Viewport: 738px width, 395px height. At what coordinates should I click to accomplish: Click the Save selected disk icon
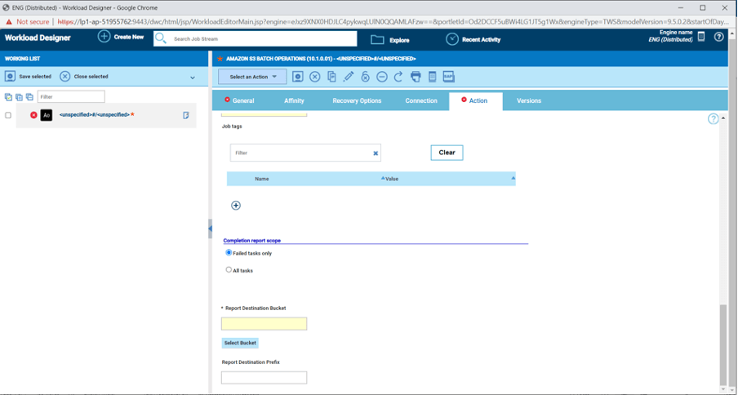[x=10, y=76]
